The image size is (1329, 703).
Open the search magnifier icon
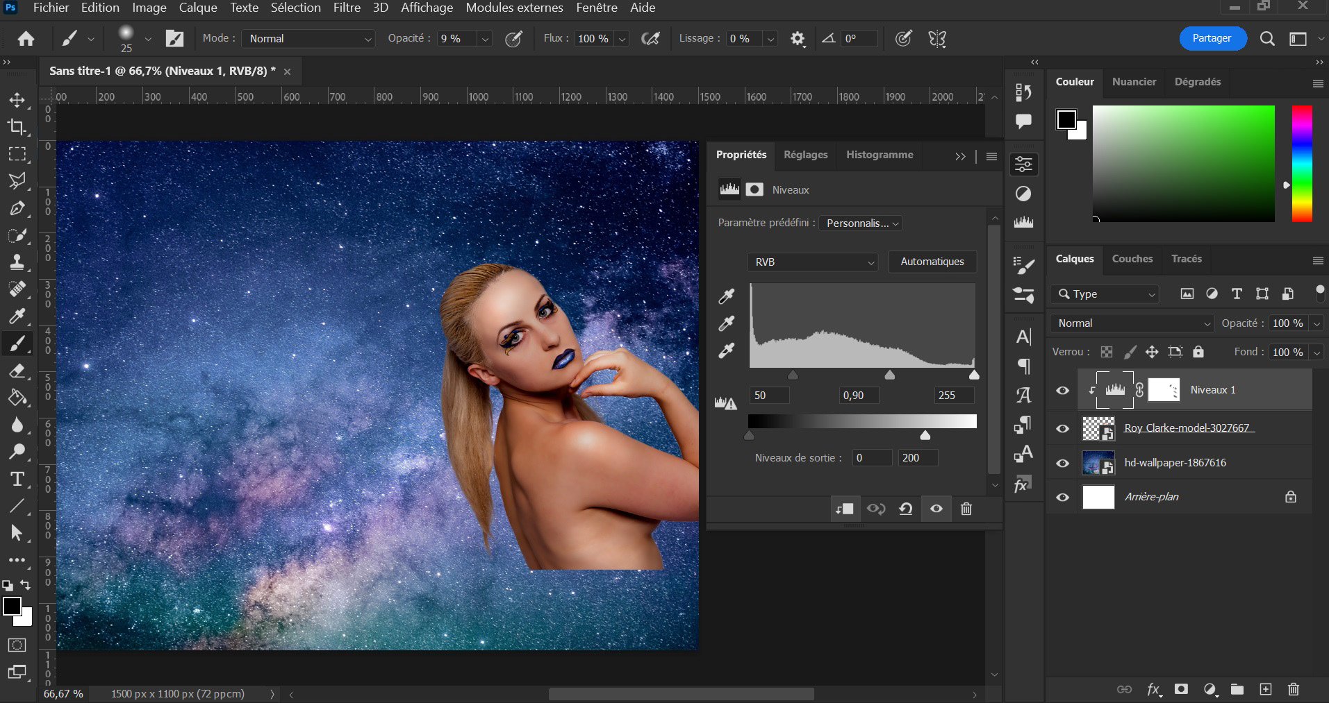click(x=1267, y=39)
